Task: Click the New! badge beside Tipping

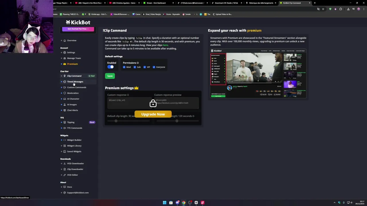Action: tap(92, 122)
